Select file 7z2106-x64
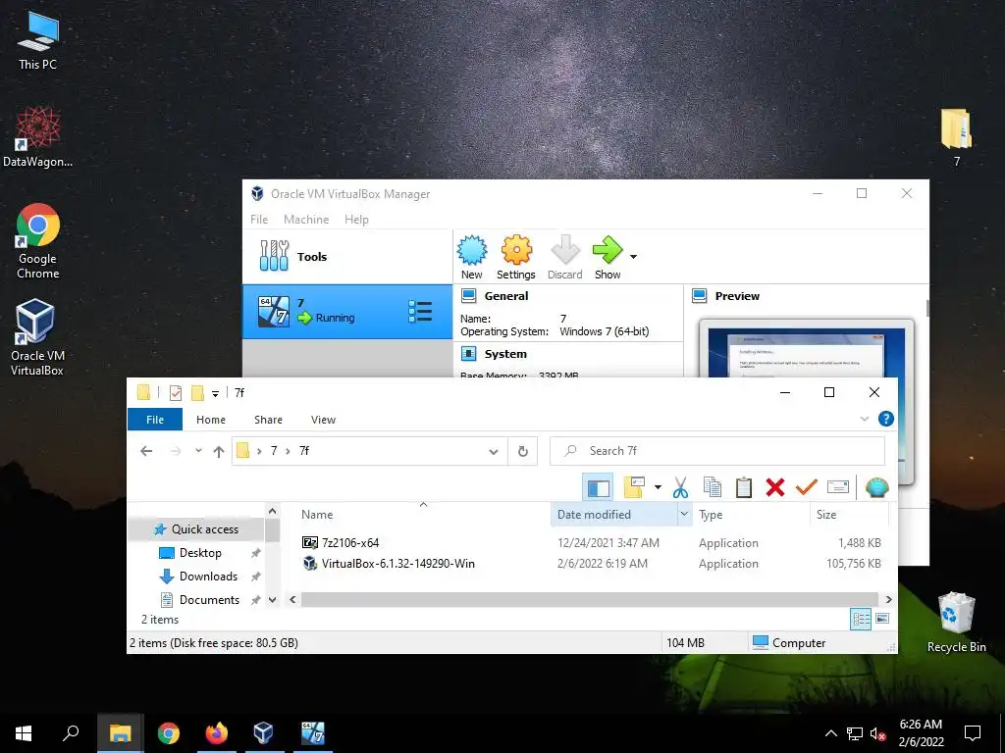 350,543
